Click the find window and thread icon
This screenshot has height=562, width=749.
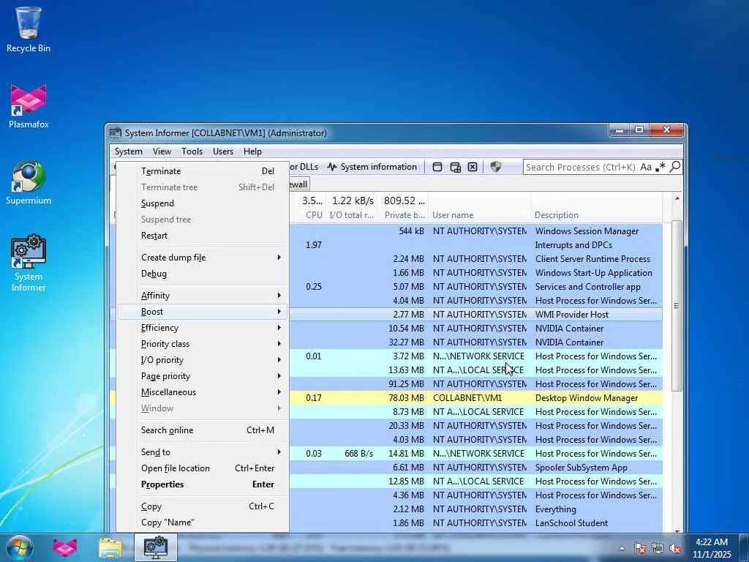tap(455, 167)
